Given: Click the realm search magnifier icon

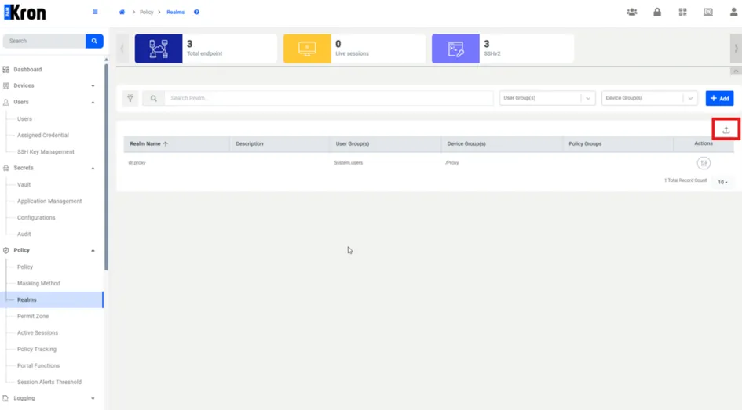Looking at the screenshot, I should click(154, 98).
